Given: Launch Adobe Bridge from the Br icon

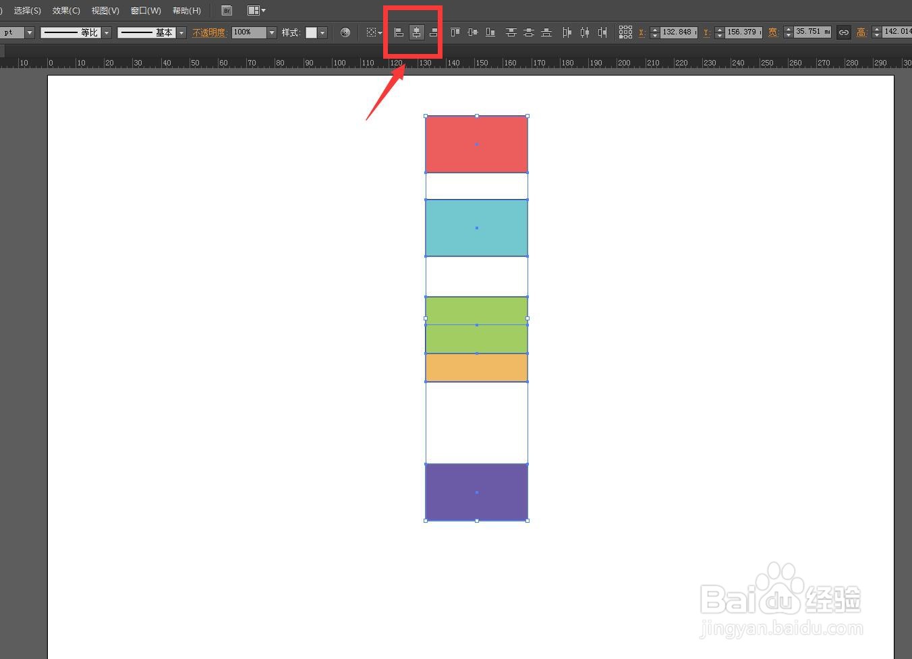Looking at the screenshot, I should point(227,11).
